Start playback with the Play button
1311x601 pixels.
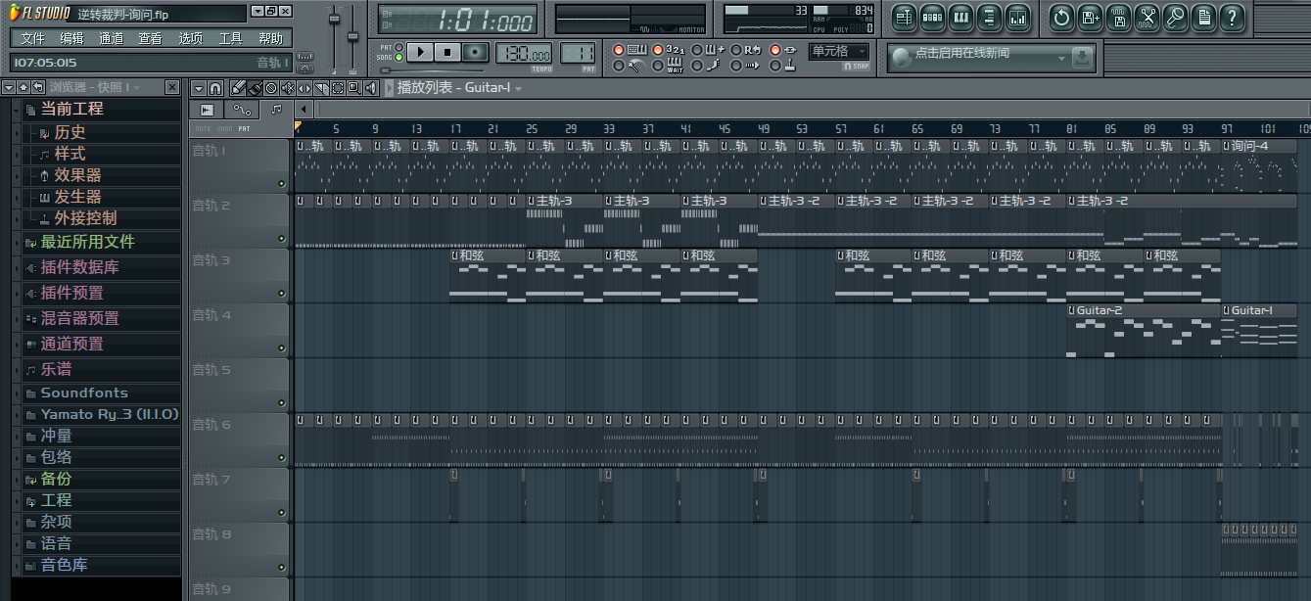pos(420,53)
